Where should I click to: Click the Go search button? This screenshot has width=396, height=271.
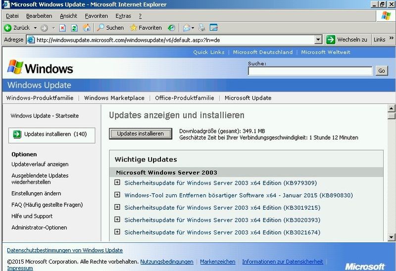point(382,71)
